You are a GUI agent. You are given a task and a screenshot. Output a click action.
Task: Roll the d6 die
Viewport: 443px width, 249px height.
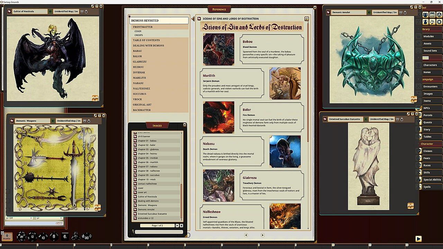pyautogui.click(x=65, y=237)
